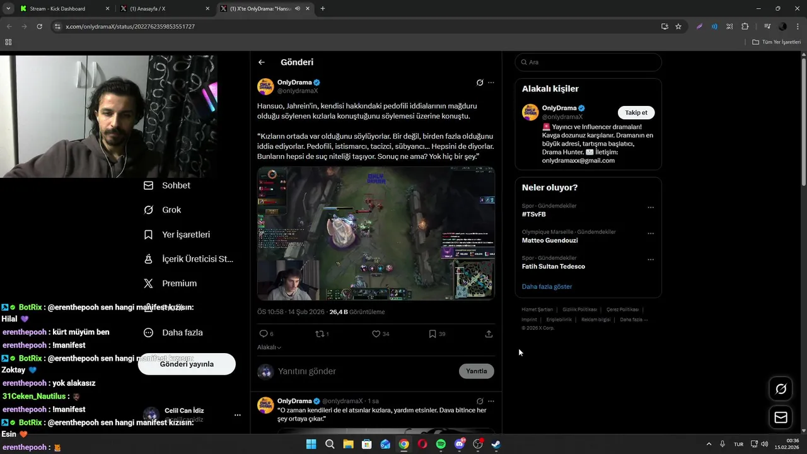Image resolution: width=807 pixels, height=454 pixels.
Task: Open Chrome three-dot menu
Action: (797, 26)
